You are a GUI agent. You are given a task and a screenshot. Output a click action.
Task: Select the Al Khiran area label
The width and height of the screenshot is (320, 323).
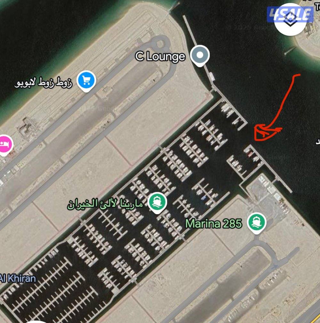[18, 279]
